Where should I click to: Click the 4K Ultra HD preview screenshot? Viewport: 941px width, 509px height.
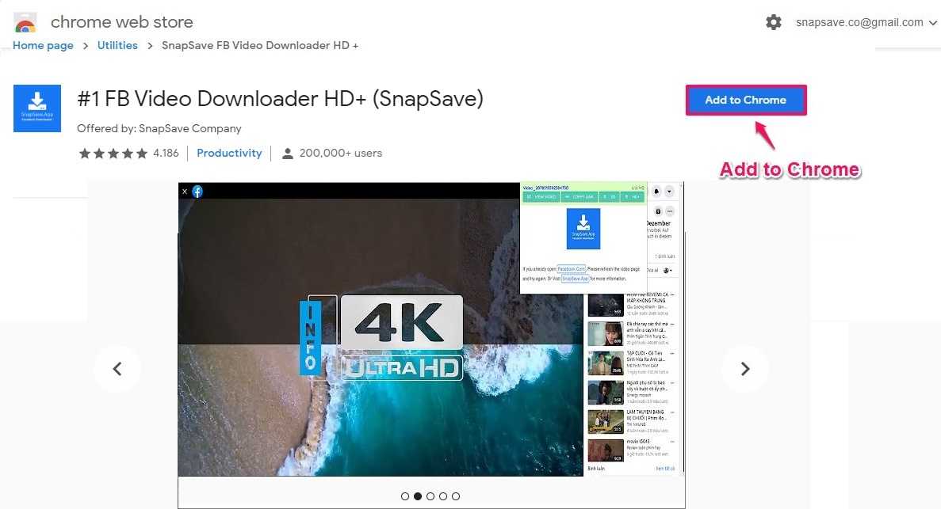tap(431, 329)
